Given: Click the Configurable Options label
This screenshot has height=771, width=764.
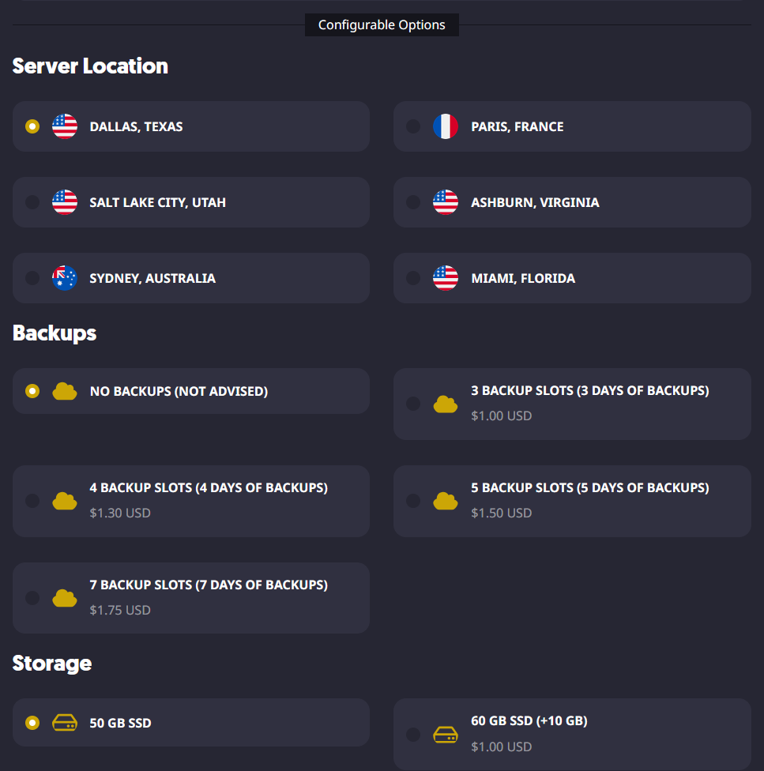Looking at the screenshot, I should 382,24.
